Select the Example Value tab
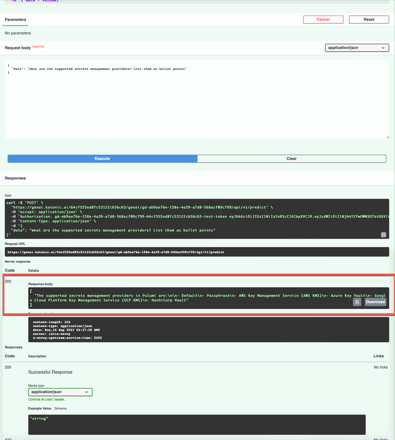 pyautogui.click(x=40, y=408)
